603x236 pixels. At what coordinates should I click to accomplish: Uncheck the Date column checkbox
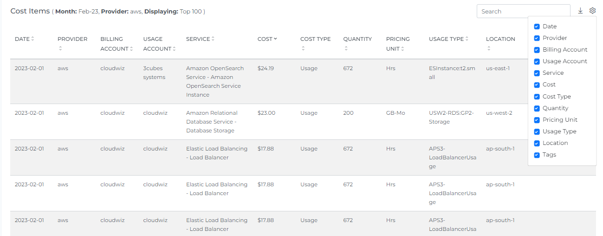[x=537, y=26]
